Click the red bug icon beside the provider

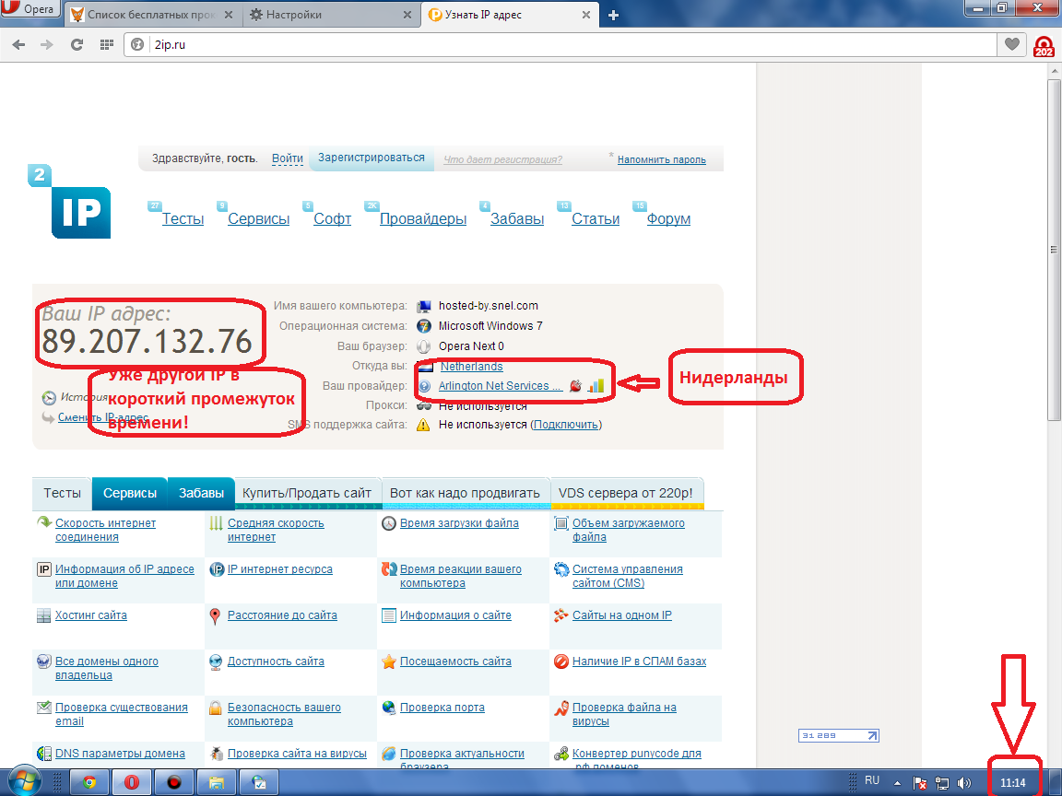pos(575,386)
